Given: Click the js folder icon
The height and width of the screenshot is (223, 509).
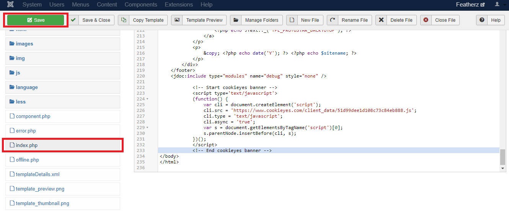Looking at the screenshot, I should [x=12, y=73].
